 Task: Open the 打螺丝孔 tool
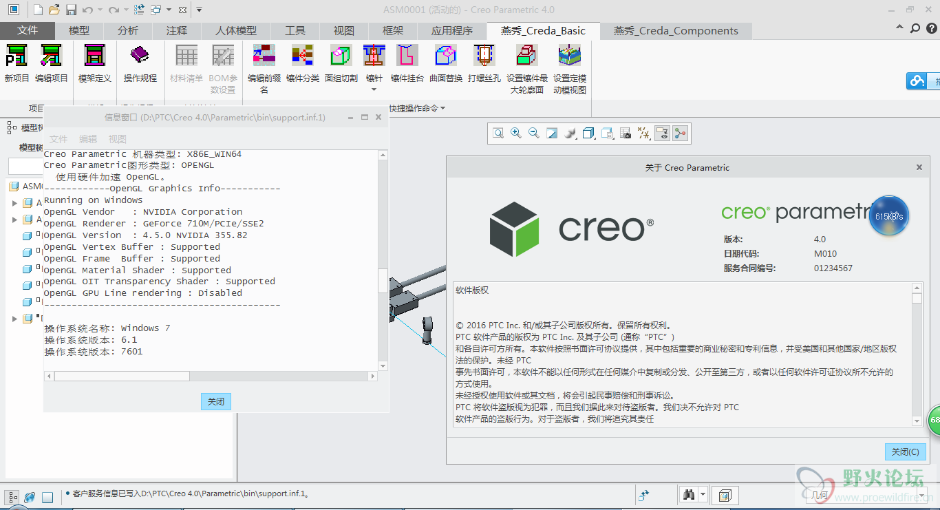[x=484, y=56]
